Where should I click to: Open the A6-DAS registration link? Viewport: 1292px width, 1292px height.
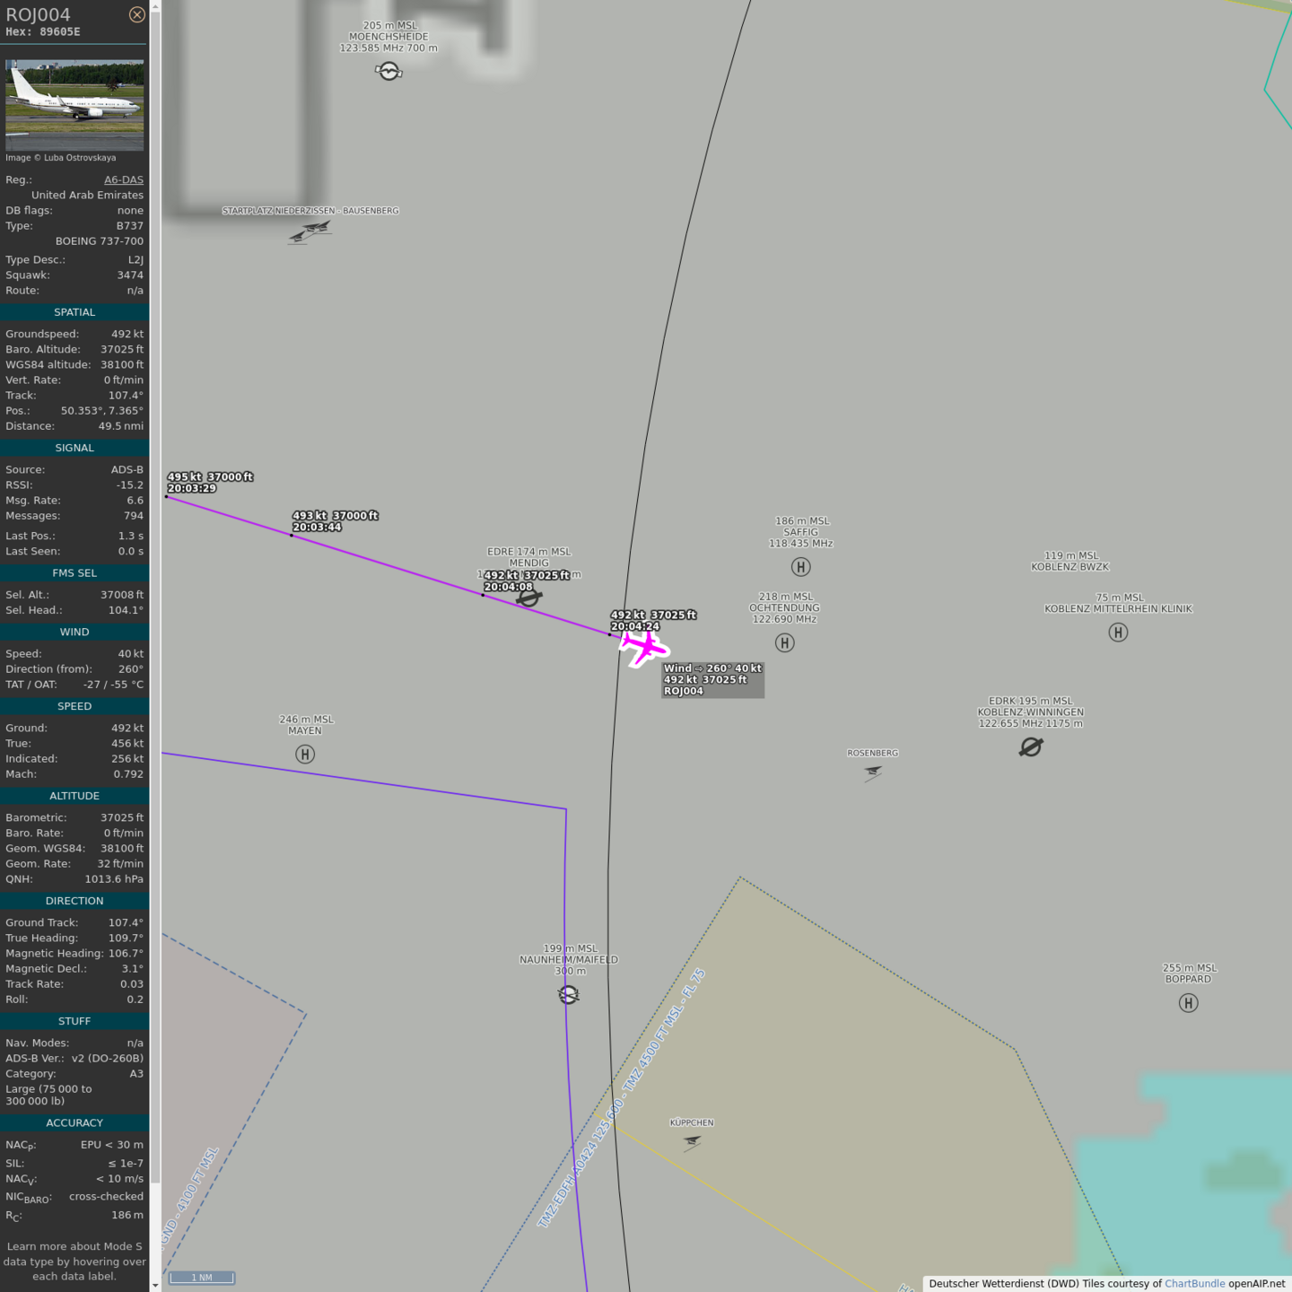coord(123,179)
